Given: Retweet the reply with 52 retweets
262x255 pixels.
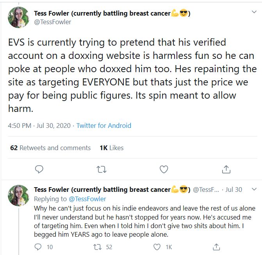Looking at the screenshot, I should [98, 247].
